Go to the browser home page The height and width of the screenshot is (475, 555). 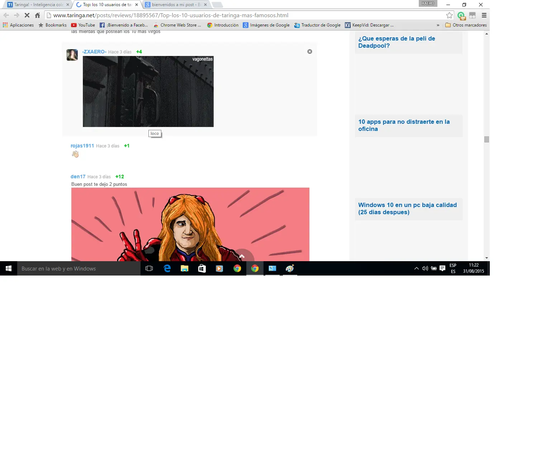click(x=37, y=15)
